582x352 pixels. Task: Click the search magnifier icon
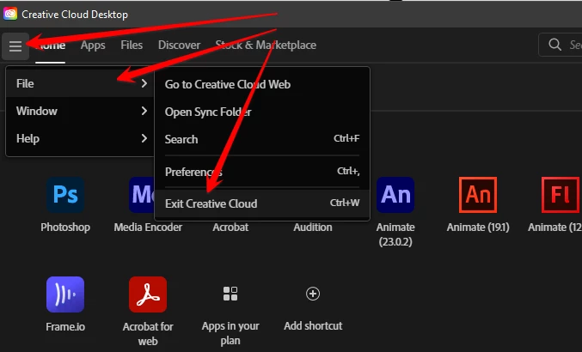point(554,45)
